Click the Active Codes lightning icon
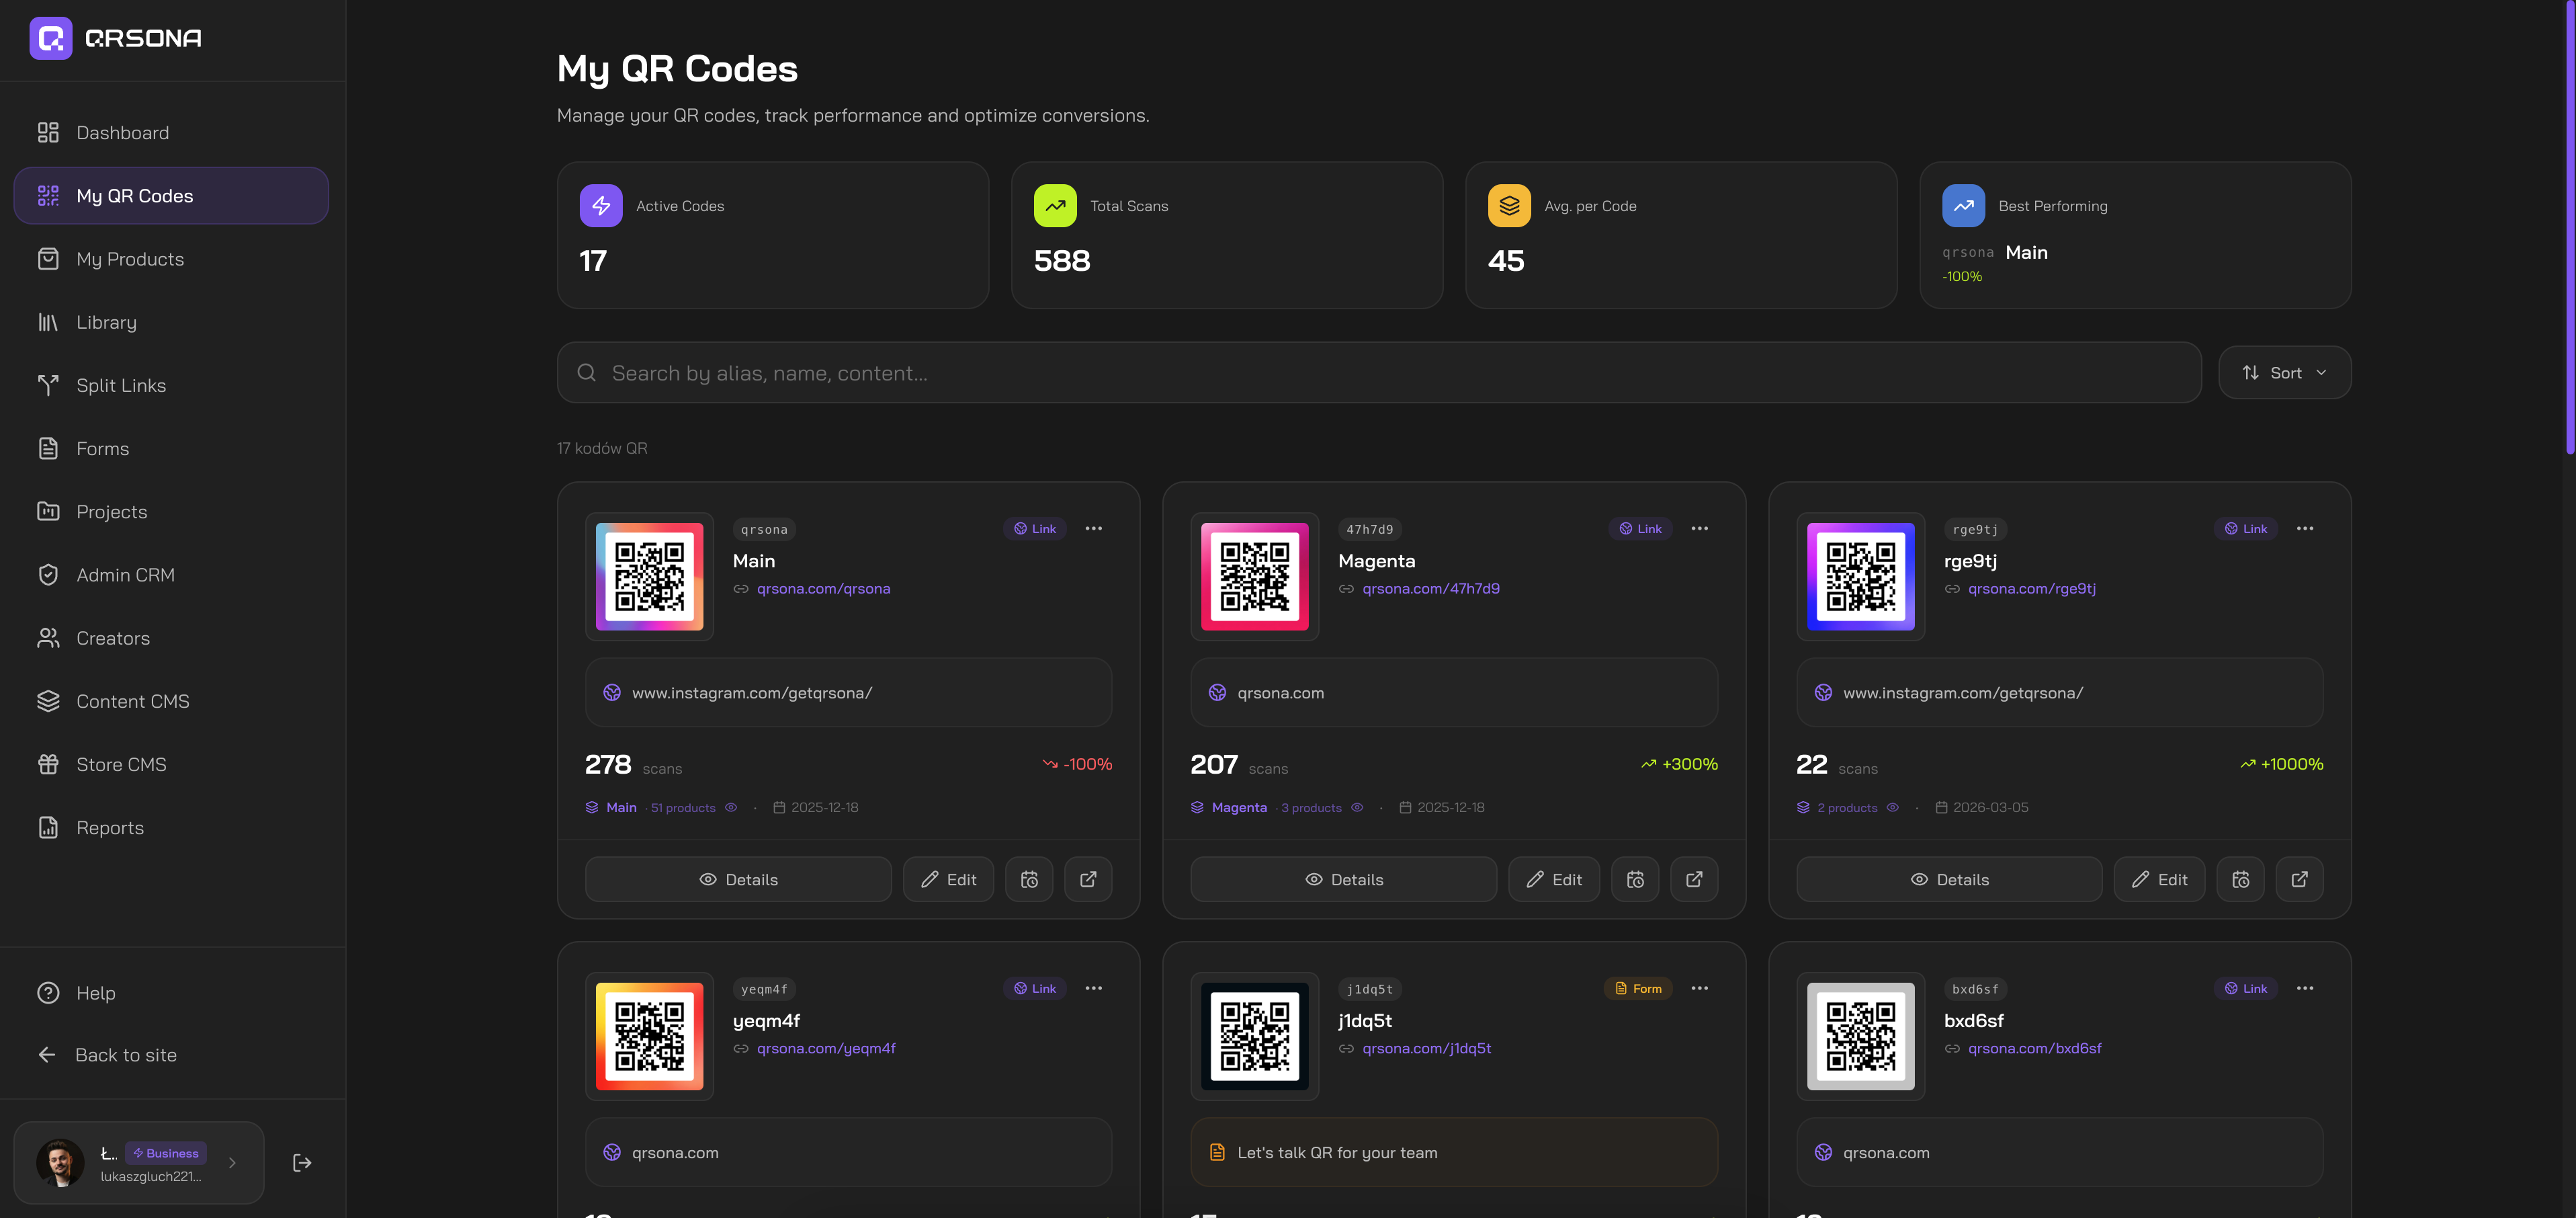Screen dimensions: 2576x1218 click(601, 205)
